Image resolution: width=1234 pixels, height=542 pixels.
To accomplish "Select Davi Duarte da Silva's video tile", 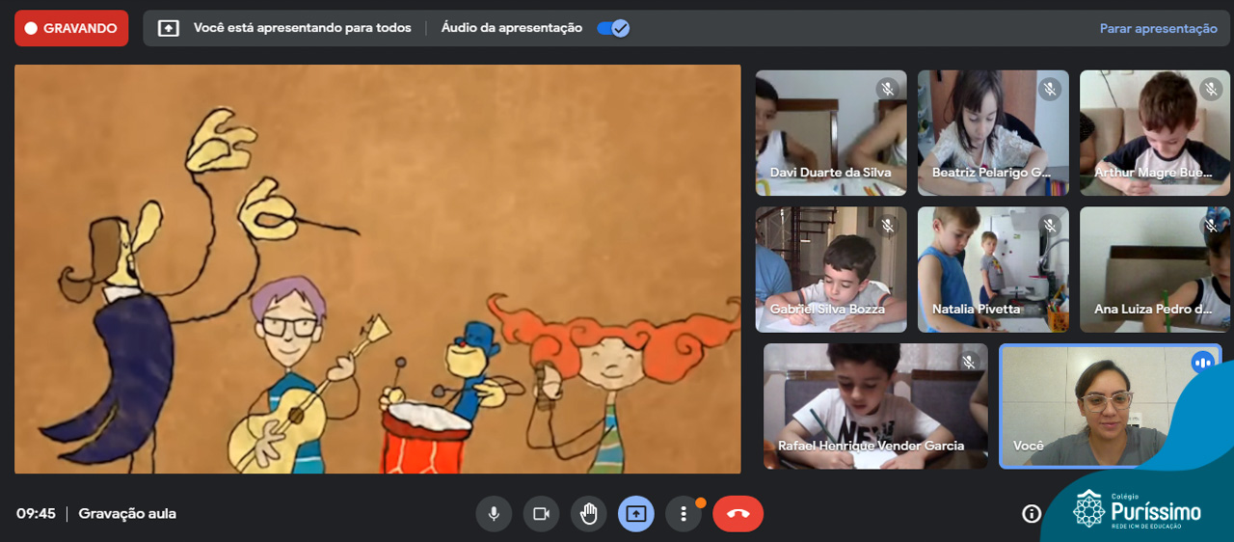I will (x=830, y=132).
